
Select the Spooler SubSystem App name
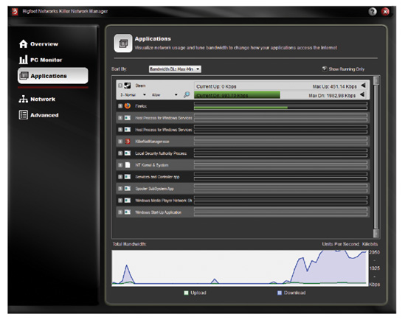click(x=154, y=189)
